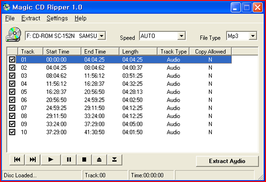Uncheck track 08 checkbox
The image size is (266, 182).
[x=12, y=116]
